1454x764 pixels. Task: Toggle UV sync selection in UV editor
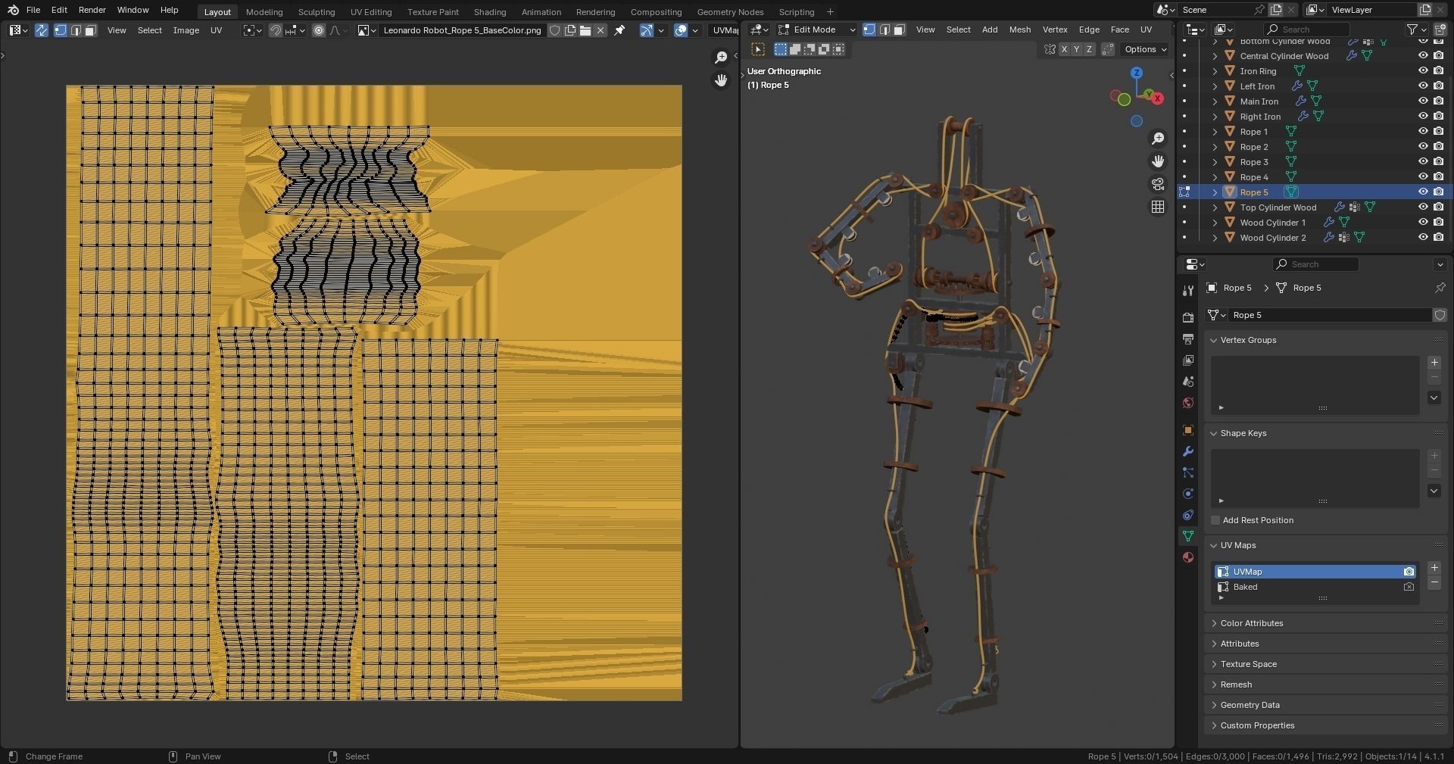[41, 30]
